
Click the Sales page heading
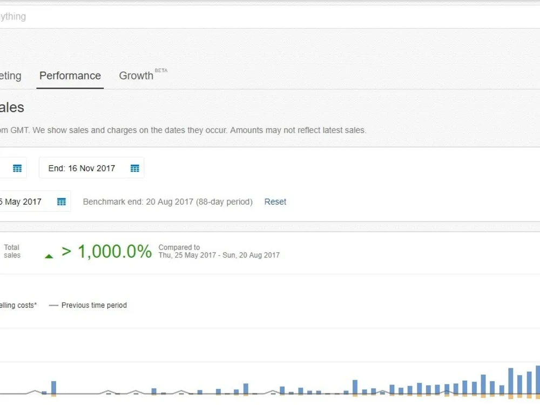tap(12, 107)
